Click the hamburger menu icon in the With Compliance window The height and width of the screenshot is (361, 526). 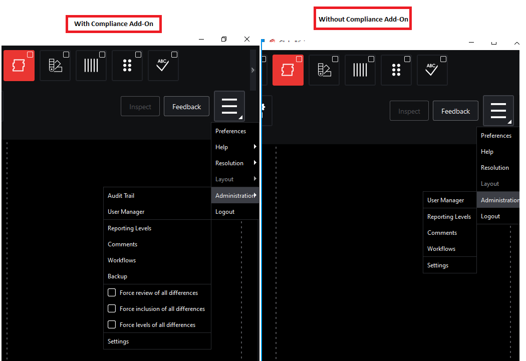229,106
